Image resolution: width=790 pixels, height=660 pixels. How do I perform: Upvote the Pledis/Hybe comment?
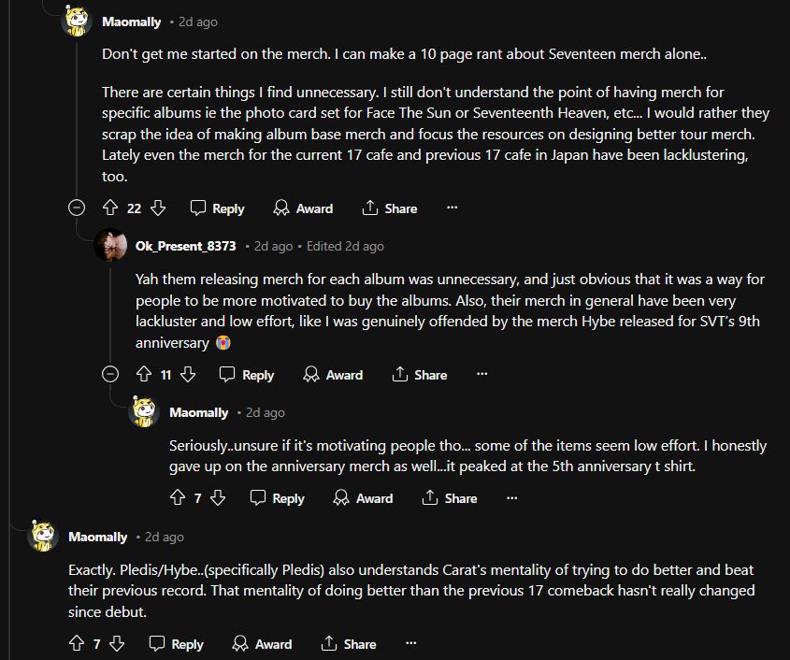[x=77, y=644]
